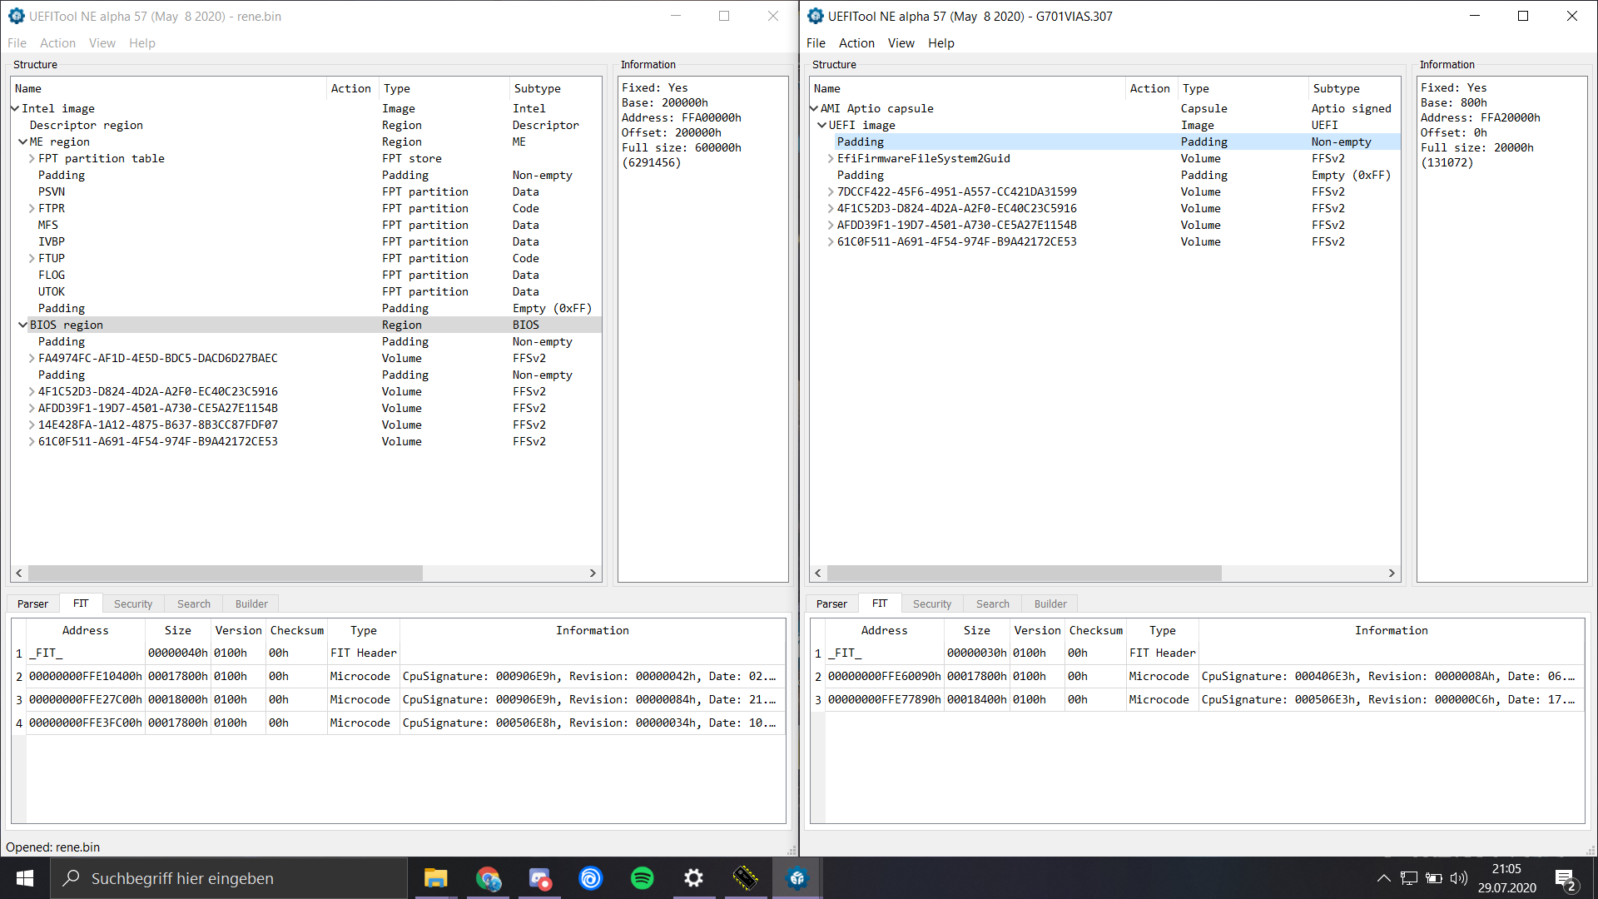Open Windows Settings gear in taskbar

point(693,878)
